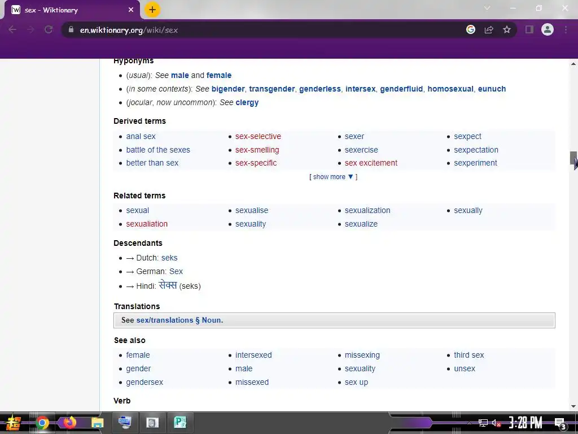Follow the bigender link
Image resolution: width=578 pixels, height=434 pixels.
[228, 89]
